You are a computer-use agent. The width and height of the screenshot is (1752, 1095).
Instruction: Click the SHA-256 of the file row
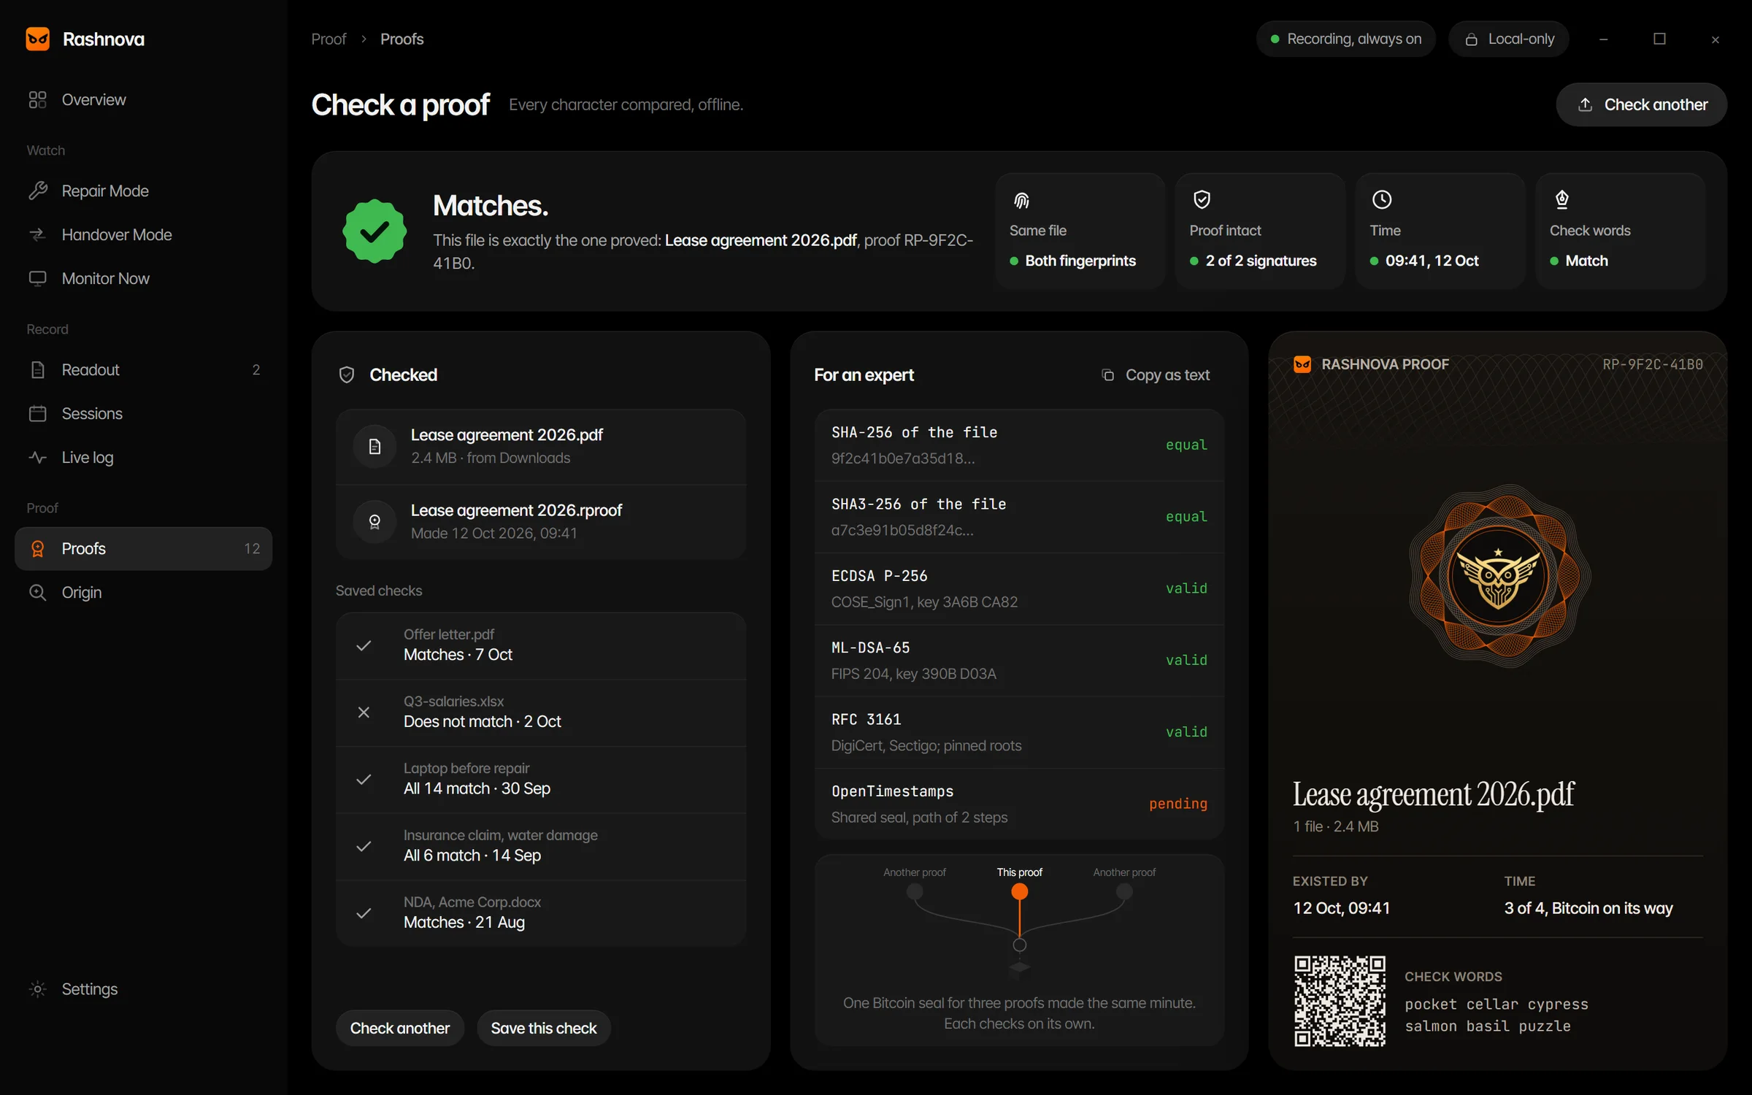click(x=1019, y=445)
